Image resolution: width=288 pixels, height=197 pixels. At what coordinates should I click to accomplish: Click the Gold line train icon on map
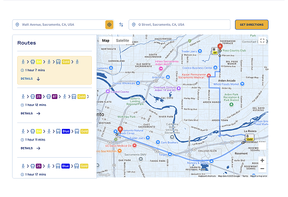click(249, 137)
